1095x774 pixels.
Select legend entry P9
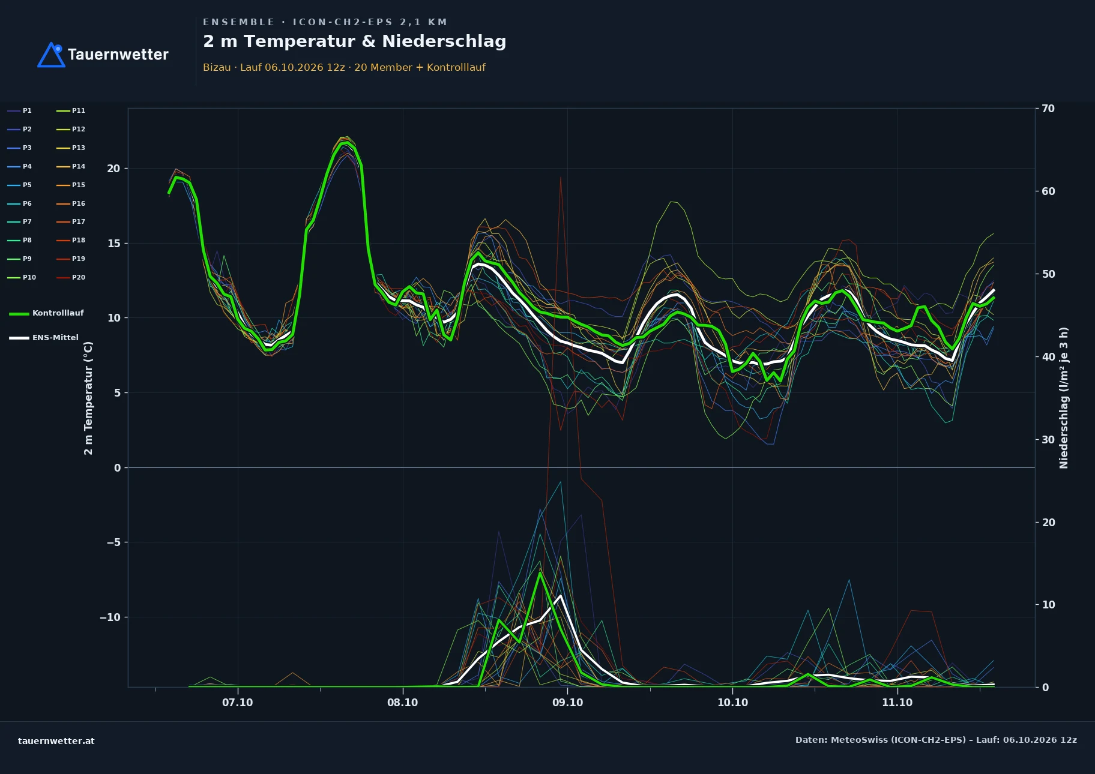20,259
